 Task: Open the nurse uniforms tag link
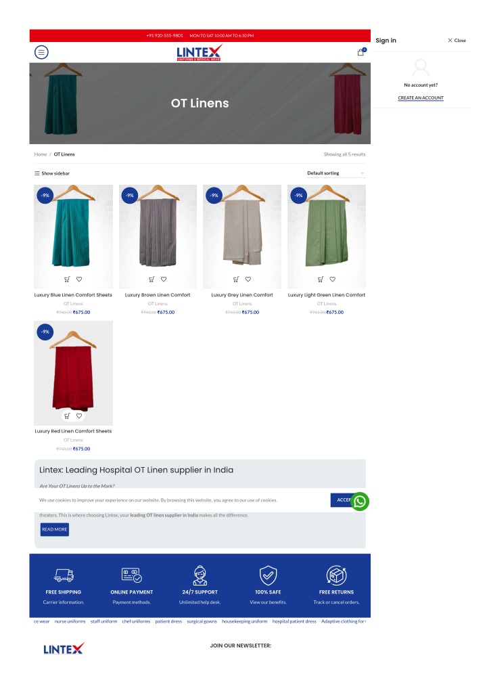(70, 621)
